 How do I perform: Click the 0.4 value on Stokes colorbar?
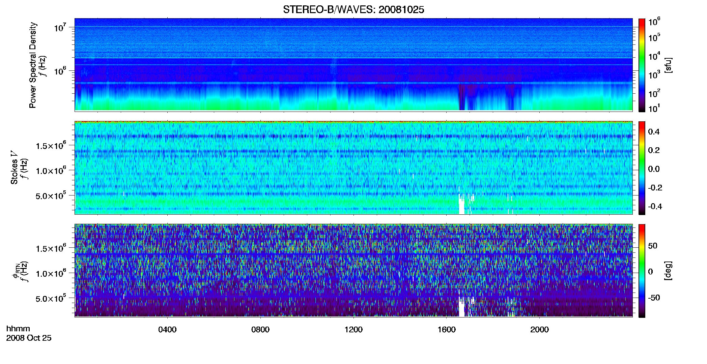[x=654, y=132]
